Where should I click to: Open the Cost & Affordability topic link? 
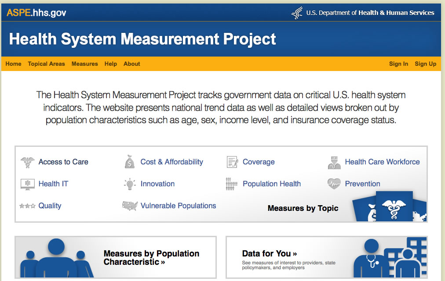click(171, 162)
